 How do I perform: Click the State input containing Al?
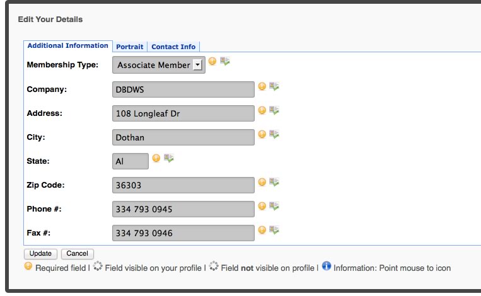(x=130, y=161)
